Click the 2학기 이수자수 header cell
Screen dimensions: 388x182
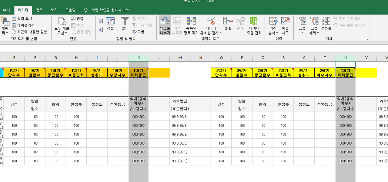coord(325,73)
